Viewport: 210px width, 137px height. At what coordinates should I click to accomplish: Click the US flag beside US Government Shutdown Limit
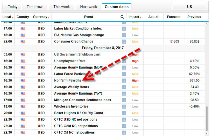[23, 54]
